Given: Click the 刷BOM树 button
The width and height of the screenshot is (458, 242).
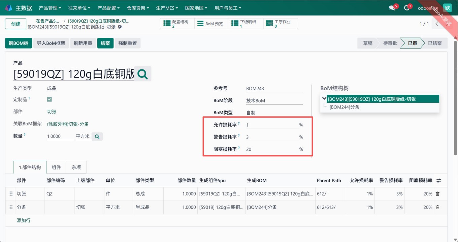Looking at the screenshot, I should [19, 43].
